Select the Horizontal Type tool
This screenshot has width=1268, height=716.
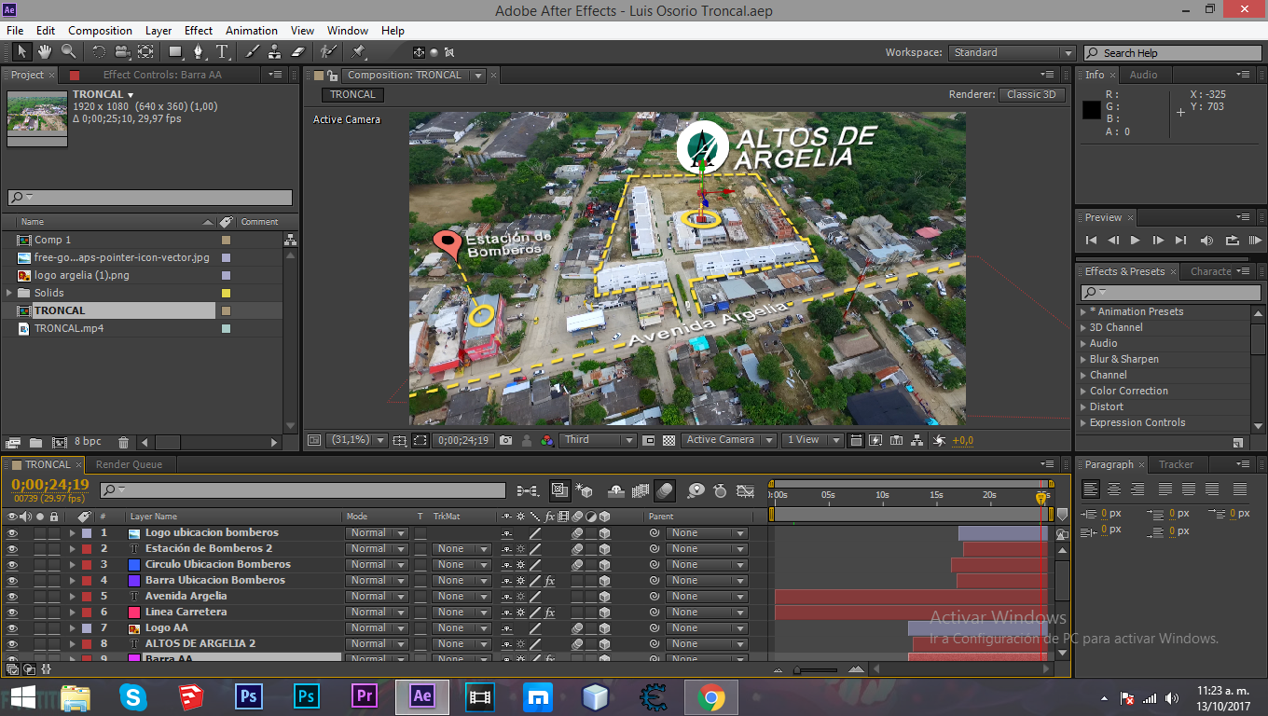pos(223,52)
